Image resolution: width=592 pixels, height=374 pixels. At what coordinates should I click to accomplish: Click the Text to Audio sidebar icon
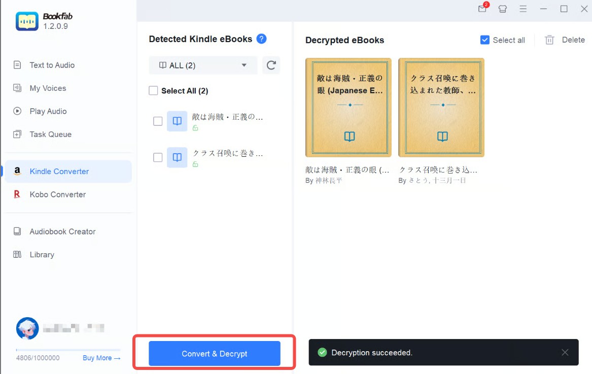[17, 65]
